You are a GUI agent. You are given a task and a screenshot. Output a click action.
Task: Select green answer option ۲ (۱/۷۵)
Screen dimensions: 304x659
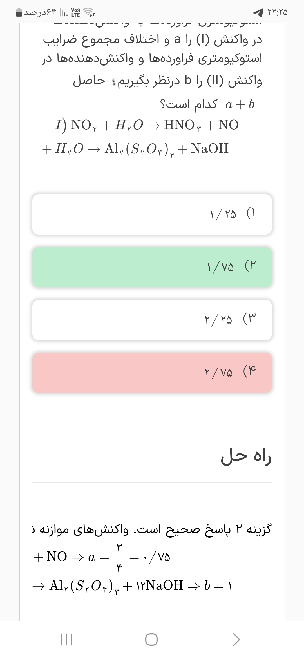[152, 267]
